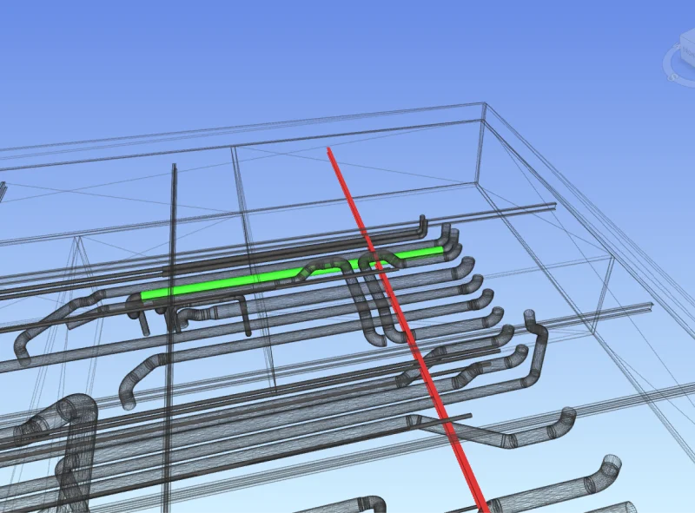
Task: Select the tall vertical dark pipe on the left
Action: click(173, 260)
